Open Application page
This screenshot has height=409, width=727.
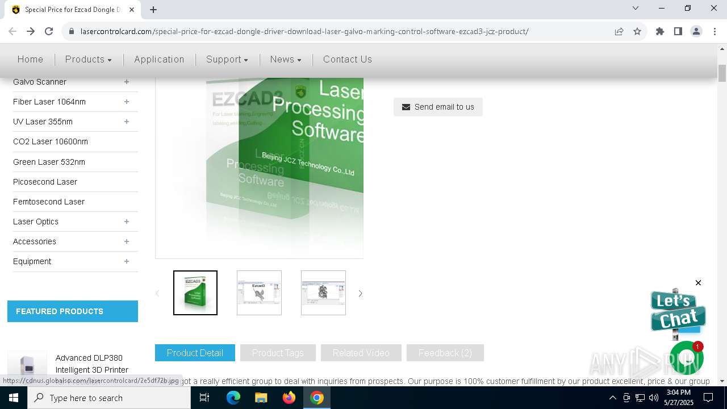pos(159,59)
